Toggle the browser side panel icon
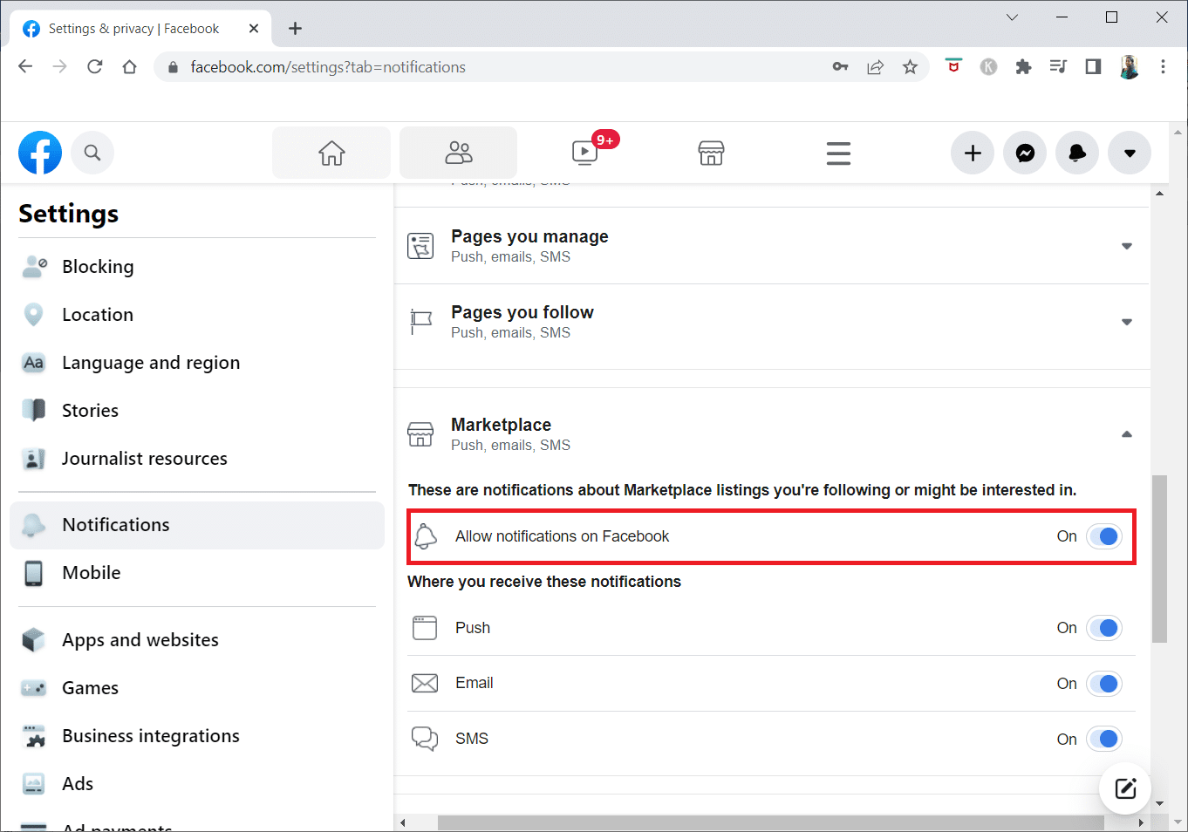This screenshot has height=832, width=1188. (1093, 67)
